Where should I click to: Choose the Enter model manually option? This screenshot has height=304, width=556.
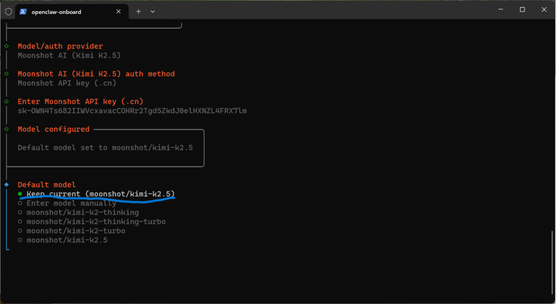coord(71,203)
